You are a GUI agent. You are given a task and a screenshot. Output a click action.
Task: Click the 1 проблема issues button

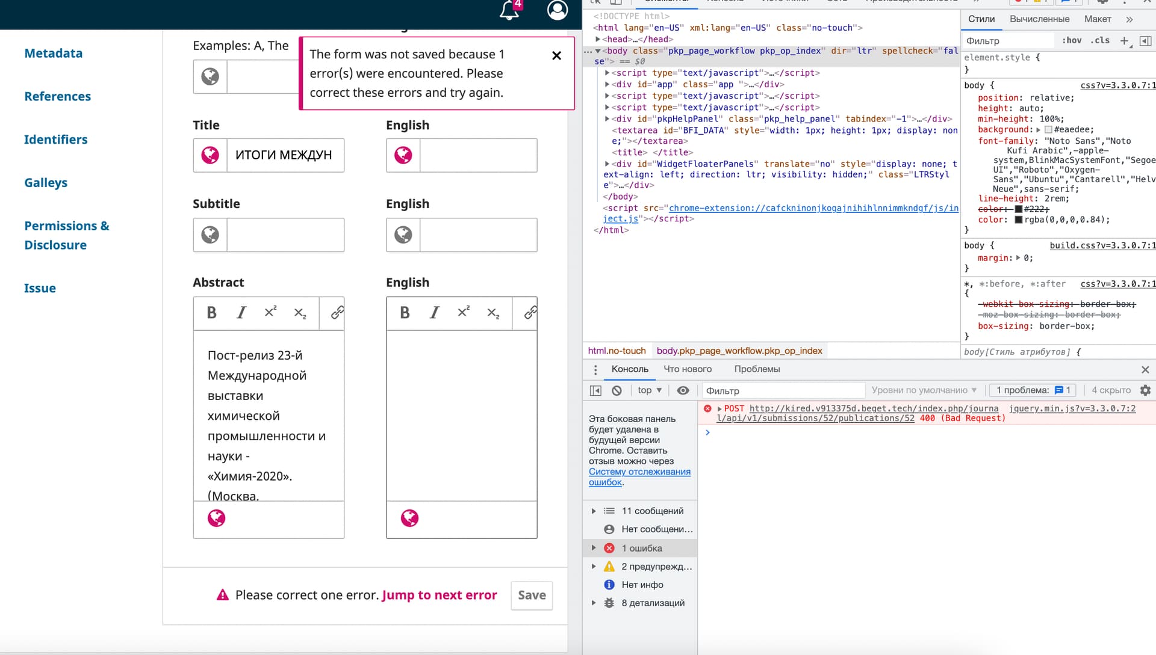[1033, 390]
